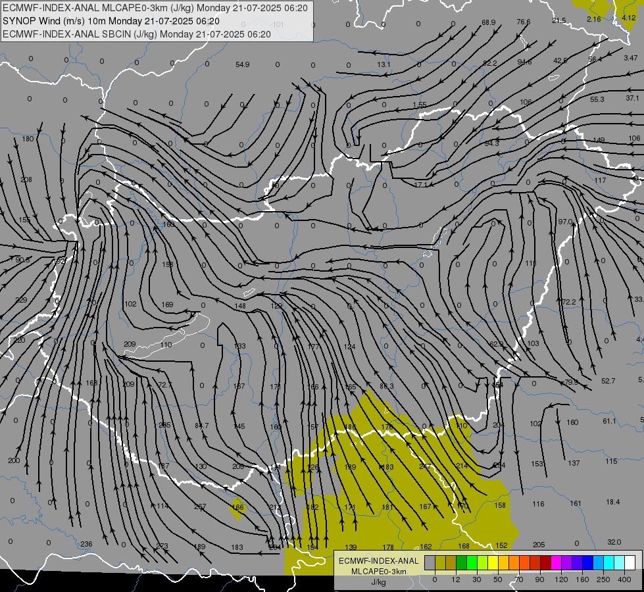Click the SBCIN title line
644x592 pixels.
click(137, 34)
